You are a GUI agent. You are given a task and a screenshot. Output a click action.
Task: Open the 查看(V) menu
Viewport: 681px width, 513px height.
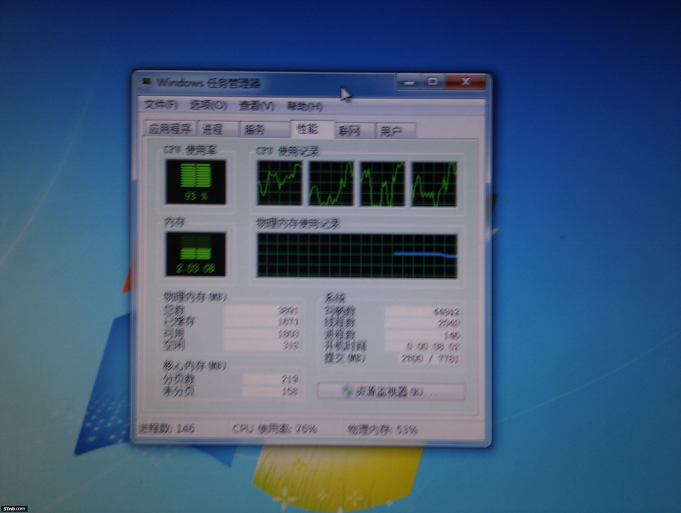[x=256, y=106]
